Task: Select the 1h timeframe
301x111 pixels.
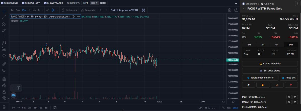Action: pyautogui.click(x=30, y=10)
